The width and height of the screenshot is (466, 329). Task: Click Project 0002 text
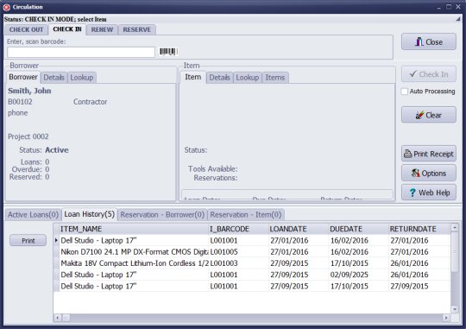(x=28, y=136)
